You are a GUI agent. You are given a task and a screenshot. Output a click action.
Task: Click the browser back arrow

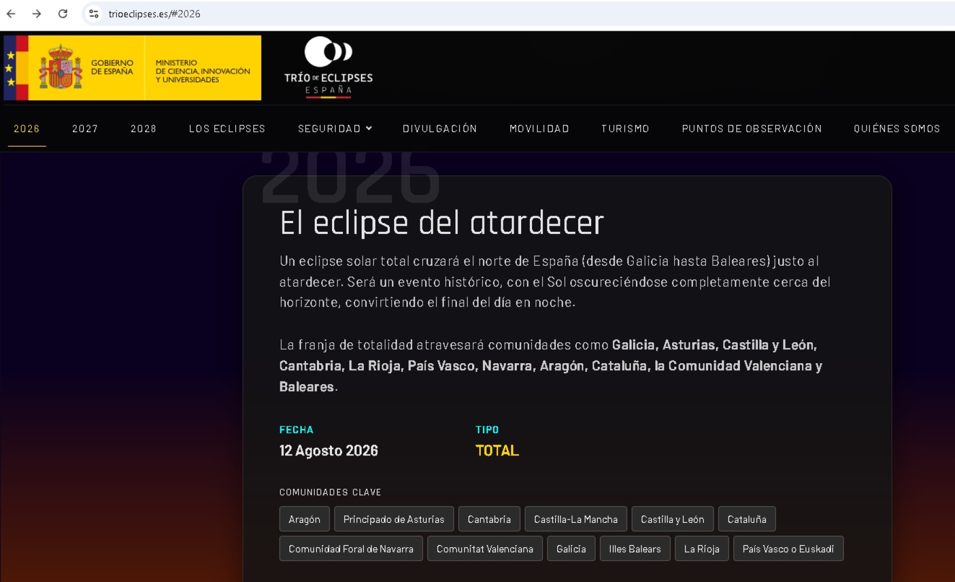11,14
